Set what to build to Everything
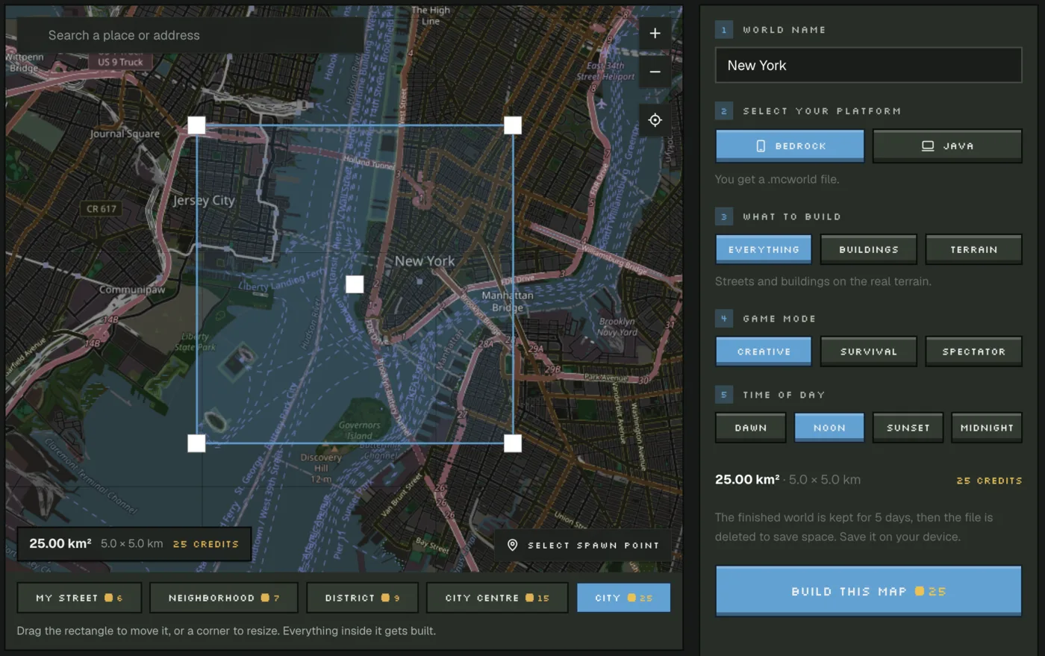The width and height of the screenshot is (1045, 656). [764, 250]
